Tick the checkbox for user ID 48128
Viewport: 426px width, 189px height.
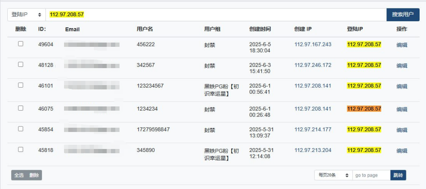(20, 65)
